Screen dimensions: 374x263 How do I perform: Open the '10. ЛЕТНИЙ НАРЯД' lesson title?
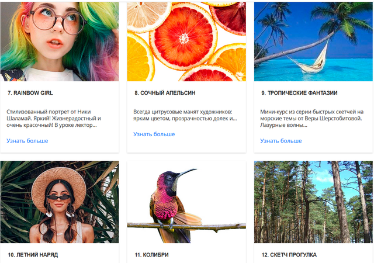tap(33, 255)
